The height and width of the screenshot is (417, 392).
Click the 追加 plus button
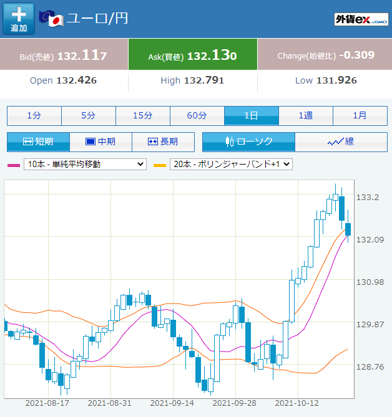(x=19, y=19)
